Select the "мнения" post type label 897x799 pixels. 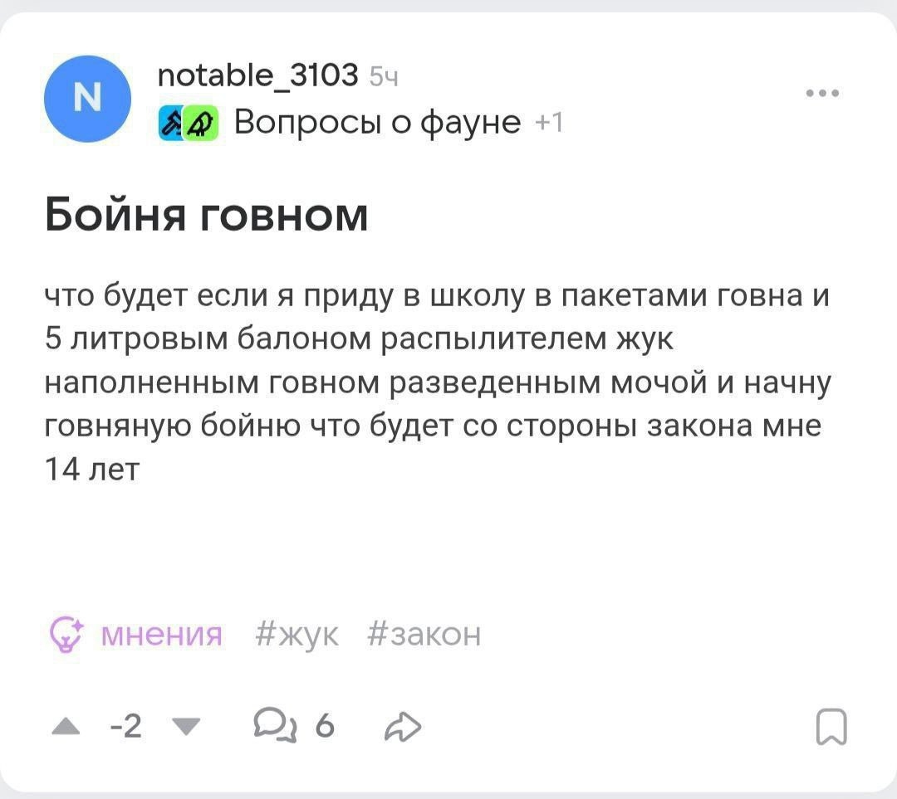coord(161,635)
